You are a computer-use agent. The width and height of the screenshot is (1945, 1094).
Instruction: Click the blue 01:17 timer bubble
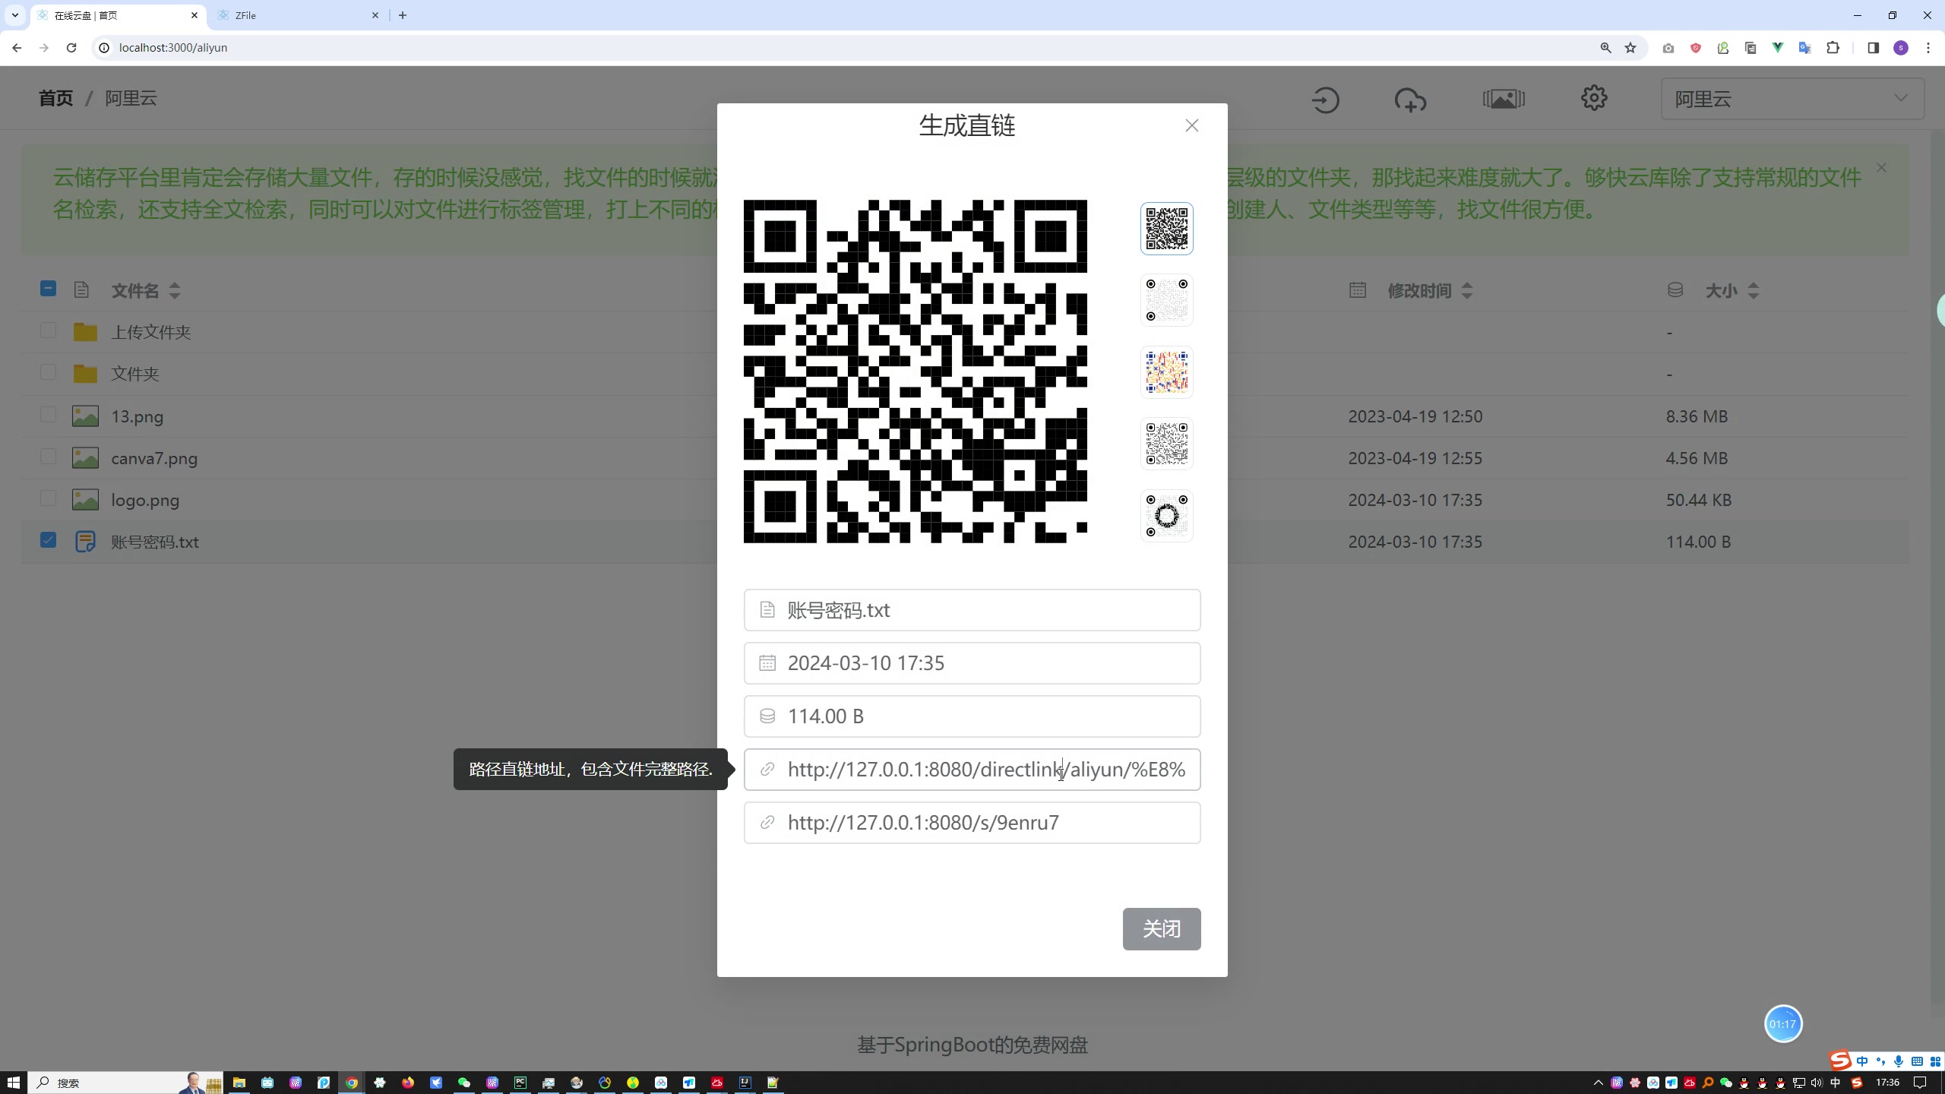pyautogui.click(x=1782, y=1023)
